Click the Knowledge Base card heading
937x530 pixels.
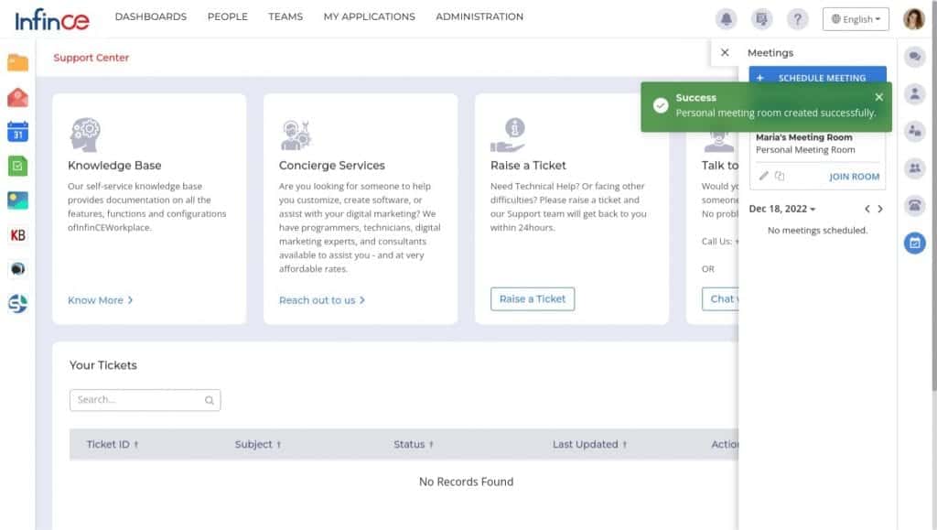(114, 166)
